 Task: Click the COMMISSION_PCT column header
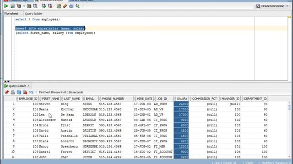pyautogui.click(x=203, y=99)
